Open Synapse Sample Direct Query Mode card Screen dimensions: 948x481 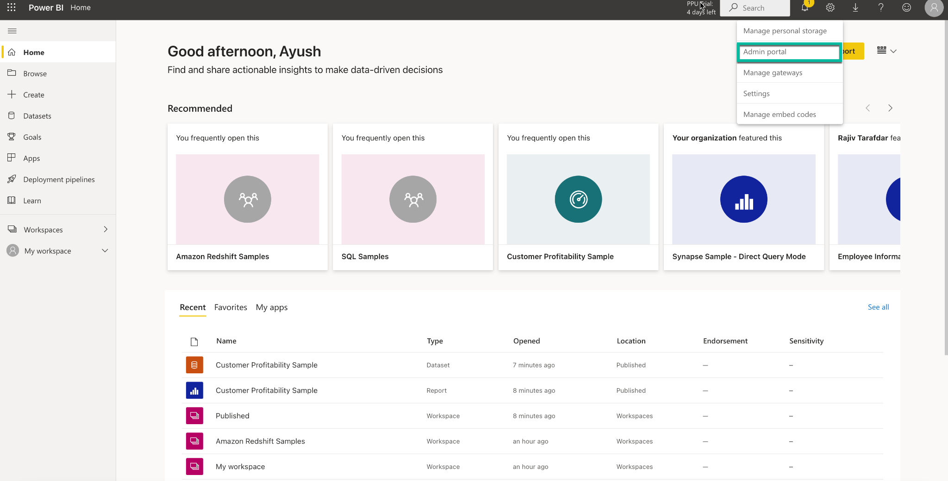(744, 197)
